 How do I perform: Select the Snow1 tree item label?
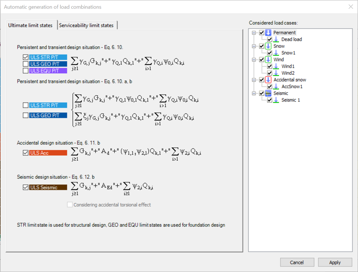pos(289,53)
